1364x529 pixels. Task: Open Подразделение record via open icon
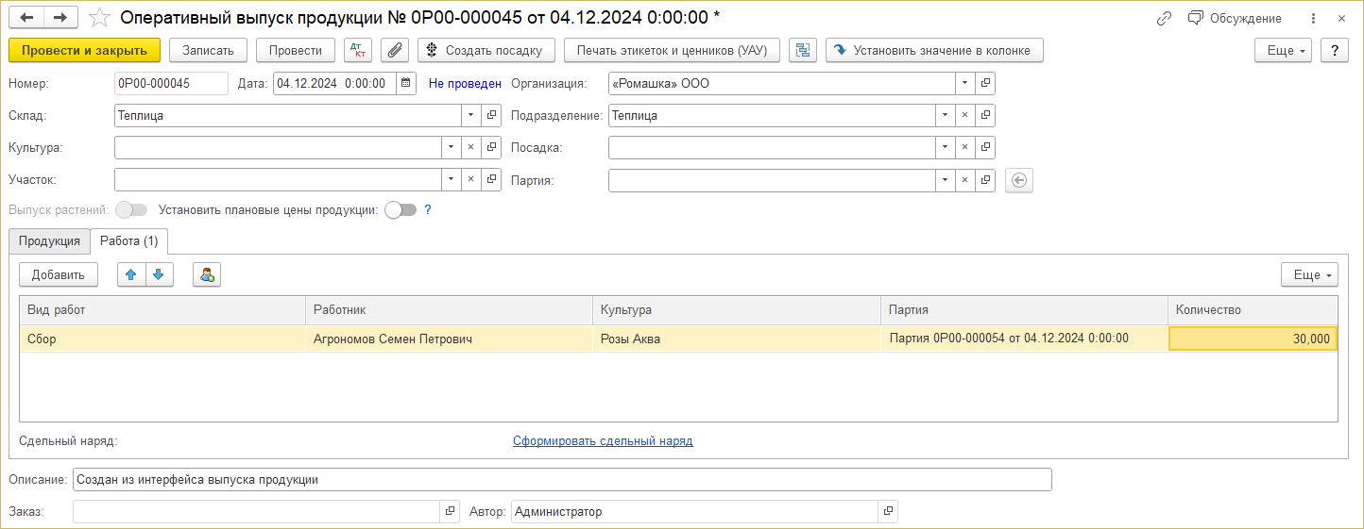[x=985, y=115]
